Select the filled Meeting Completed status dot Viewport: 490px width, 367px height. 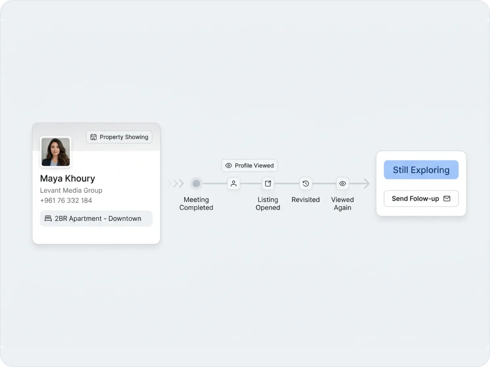[x=196, y=183]
